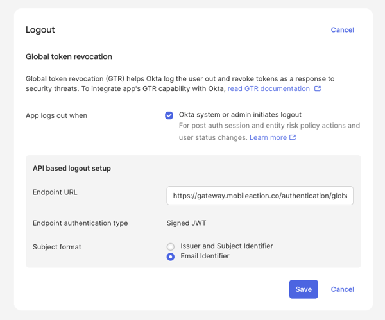
Task: Open the read GTR documentation link
Action: point(268,88)
